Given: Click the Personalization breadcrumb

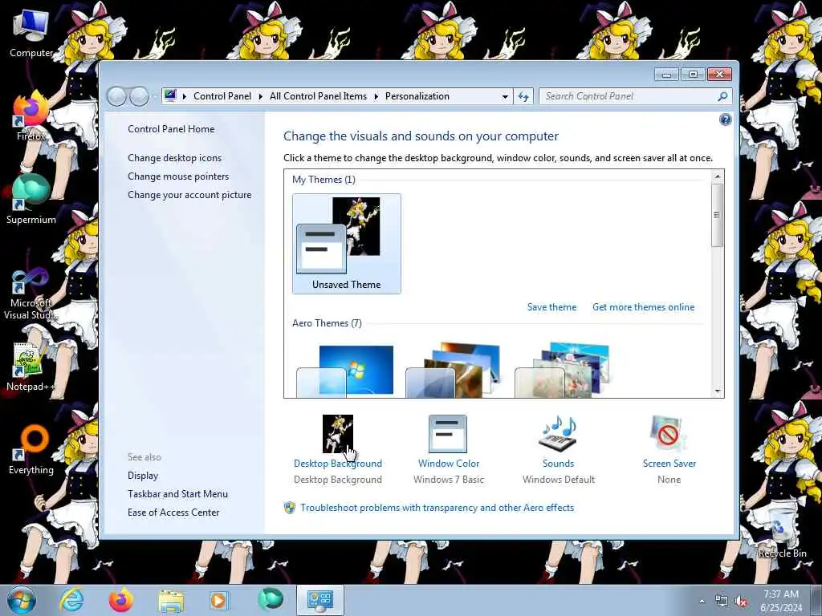Looking at the screenshot, I should 417,96.
